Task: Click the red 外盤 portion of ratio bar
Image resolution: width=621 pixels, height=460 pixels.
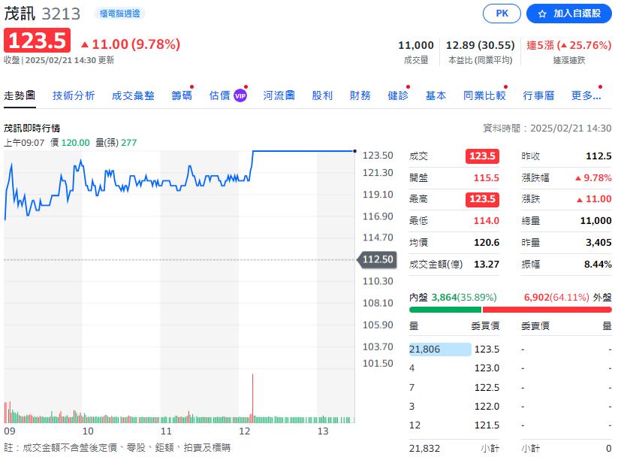Action: coord(547,309)
